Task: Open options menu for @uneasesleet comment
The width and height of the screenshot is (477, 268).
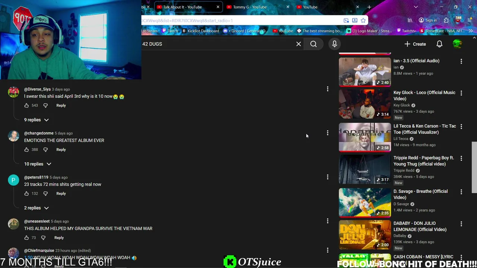Action: click(328, 221)
